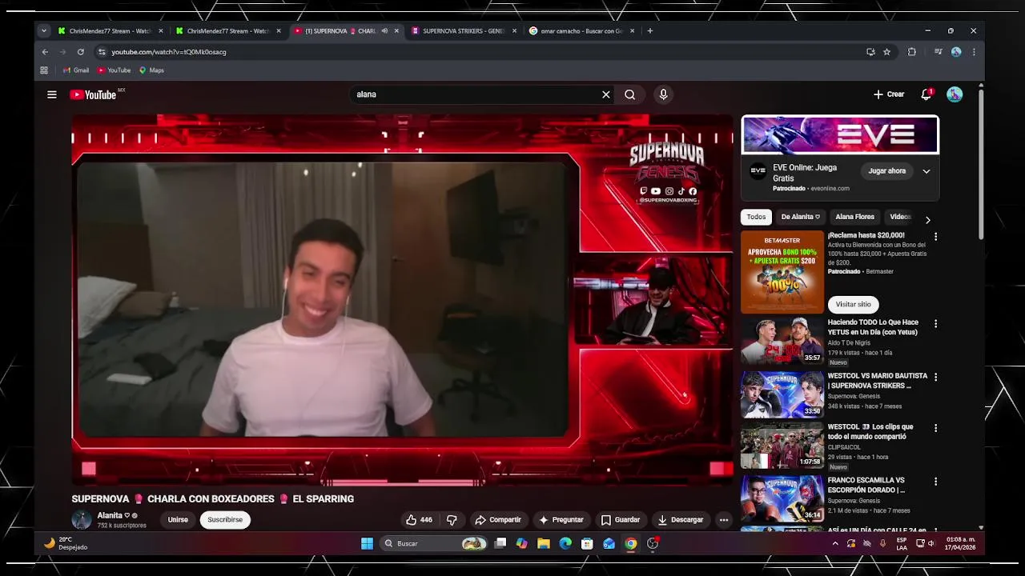Open the Yetus video thumbnail
Viewport: 1025px width, 576px height.
[x=782, y=341]
